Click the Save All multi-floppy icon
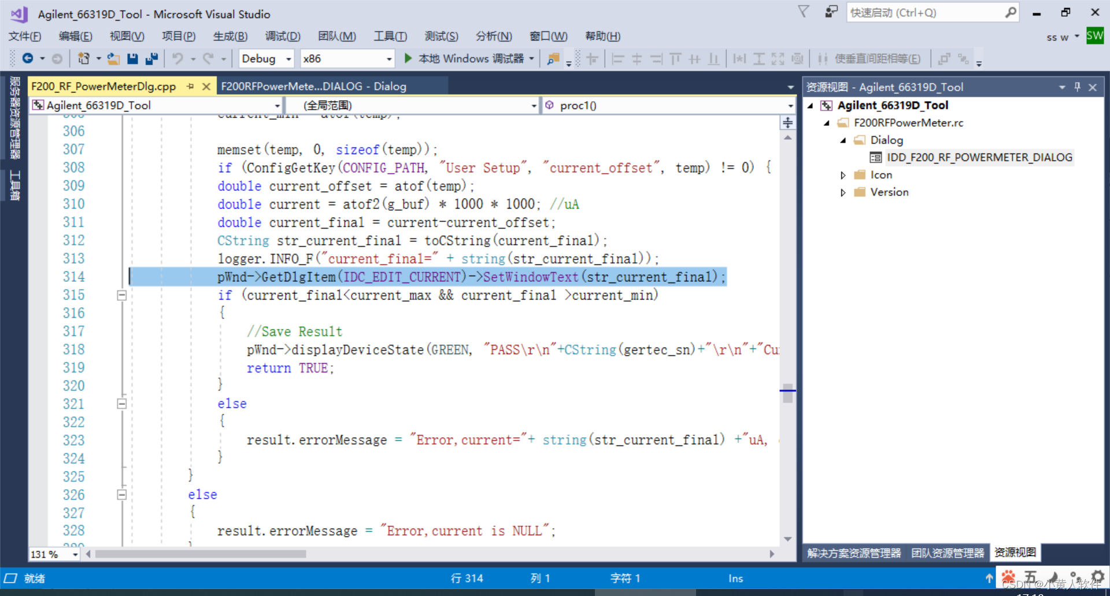This screenshot has width=1110, height=596. click(152, 58)
